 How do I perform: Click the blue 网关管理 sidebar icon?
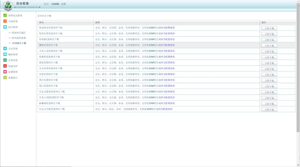(x=5, y=27)
